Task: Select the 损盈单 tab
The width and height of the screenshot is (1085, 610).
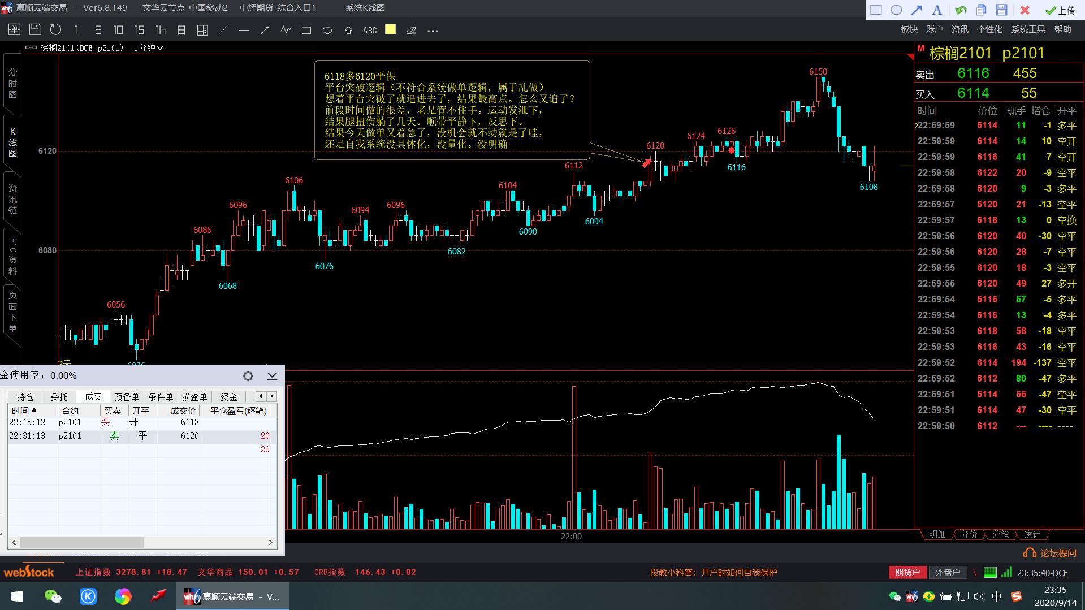Action: (x=194, y=396)
